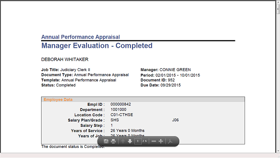Print the appraisal document
This screenshot has height=158, width=280.
pyautogui.click(x=113, y=141)
